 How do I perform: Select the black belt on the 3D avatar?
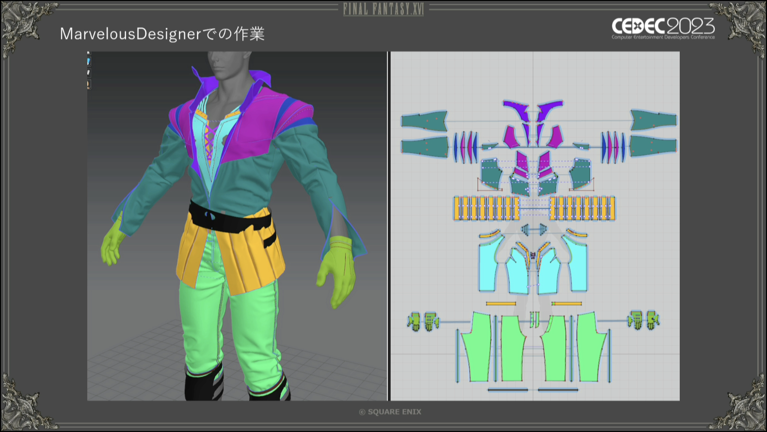(x=231, y=220)
